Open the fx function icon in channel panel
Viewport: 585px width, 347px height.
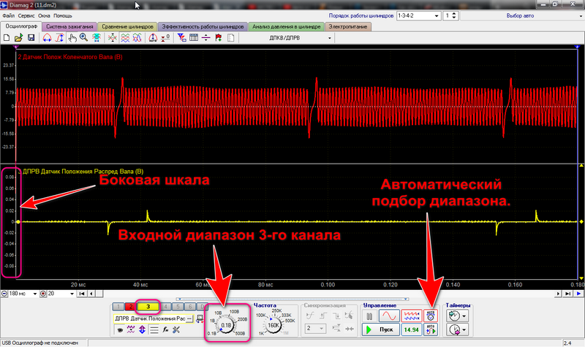165,329
